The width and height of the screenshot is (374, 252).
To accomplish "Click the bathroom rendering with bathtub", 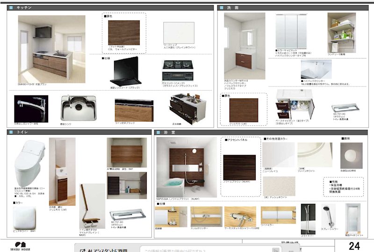I will click(x=187, y=167).
